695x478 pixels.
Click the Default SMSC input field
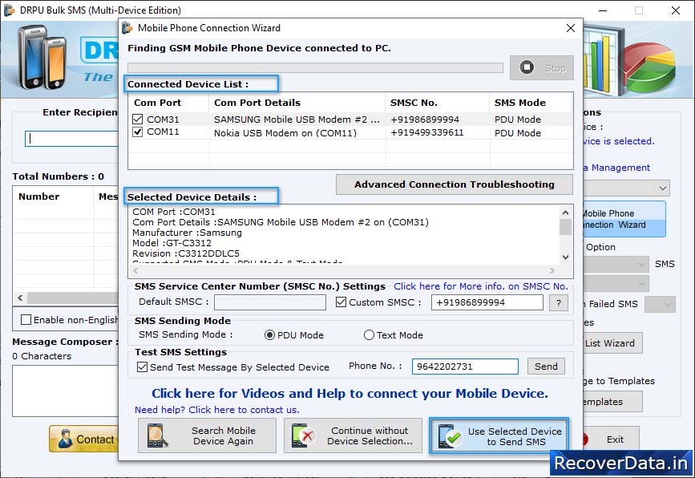[270, 303]
